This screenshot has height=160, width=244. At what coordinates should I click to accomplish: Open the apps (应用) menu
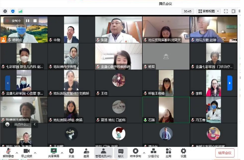coord(168,152)
